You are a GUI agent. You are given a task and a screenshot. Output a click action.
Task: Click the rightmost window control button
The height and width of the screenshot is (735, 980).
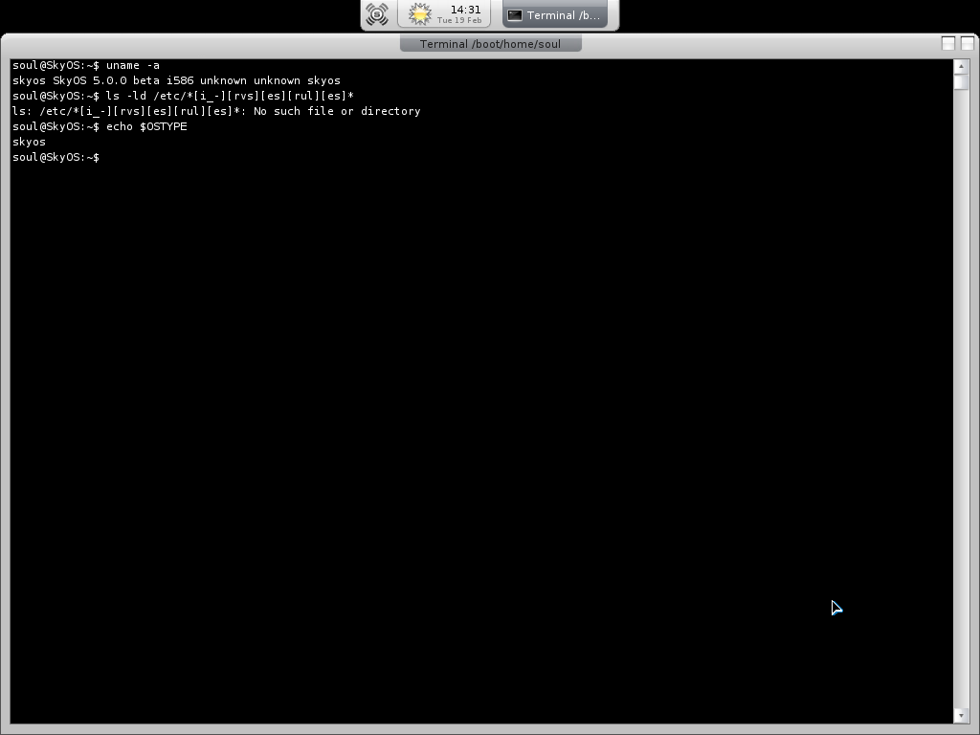[x=967, y=43]
